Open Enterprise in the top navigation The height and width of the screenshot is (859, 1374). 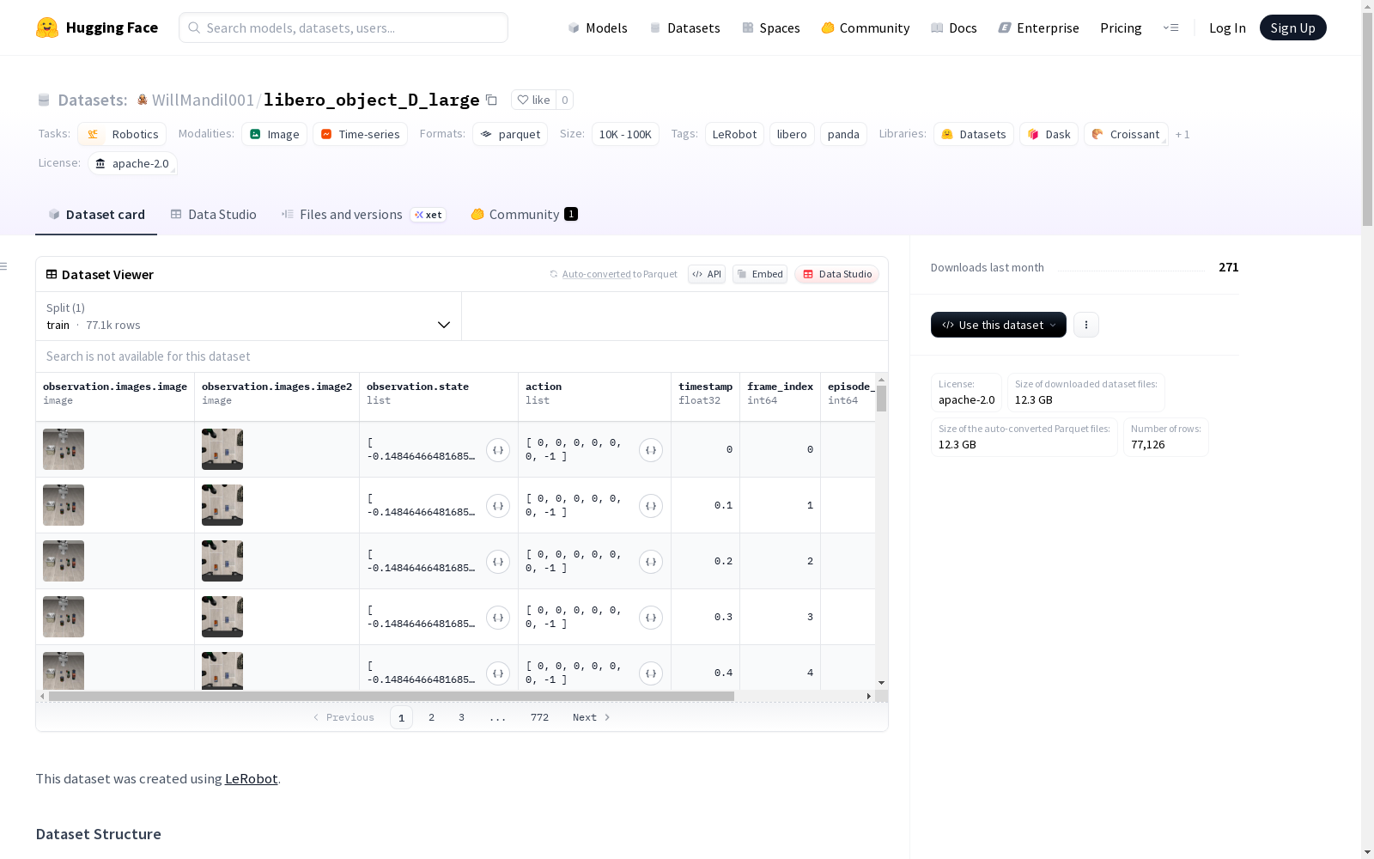[x=1038, y=27]
